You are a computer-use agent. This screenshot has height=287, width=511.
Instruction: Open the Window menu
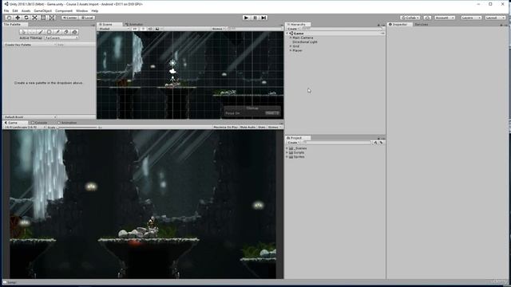click(x=81, y=10)
